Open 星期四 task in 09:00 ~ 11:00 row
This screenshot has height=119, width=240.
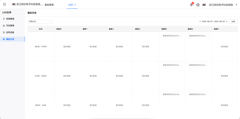coord(172,94)
